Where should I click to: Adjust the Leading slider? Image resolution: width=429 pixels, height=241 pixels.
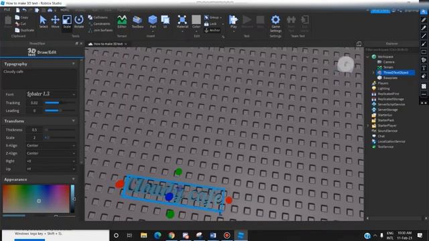pos(60,110)
